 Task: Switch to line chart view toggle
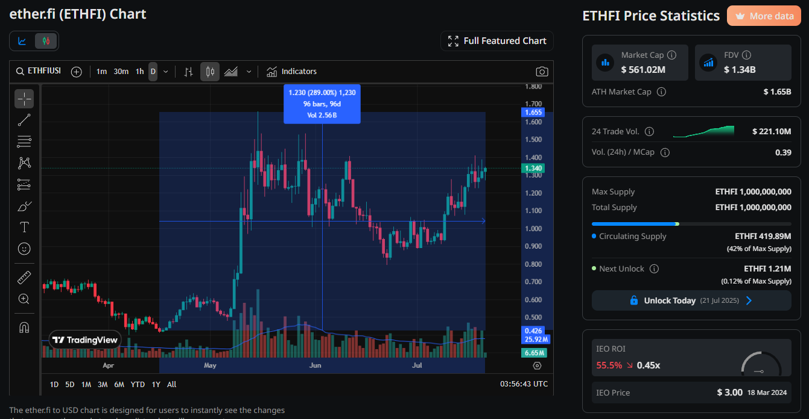[x=22, y=41]
